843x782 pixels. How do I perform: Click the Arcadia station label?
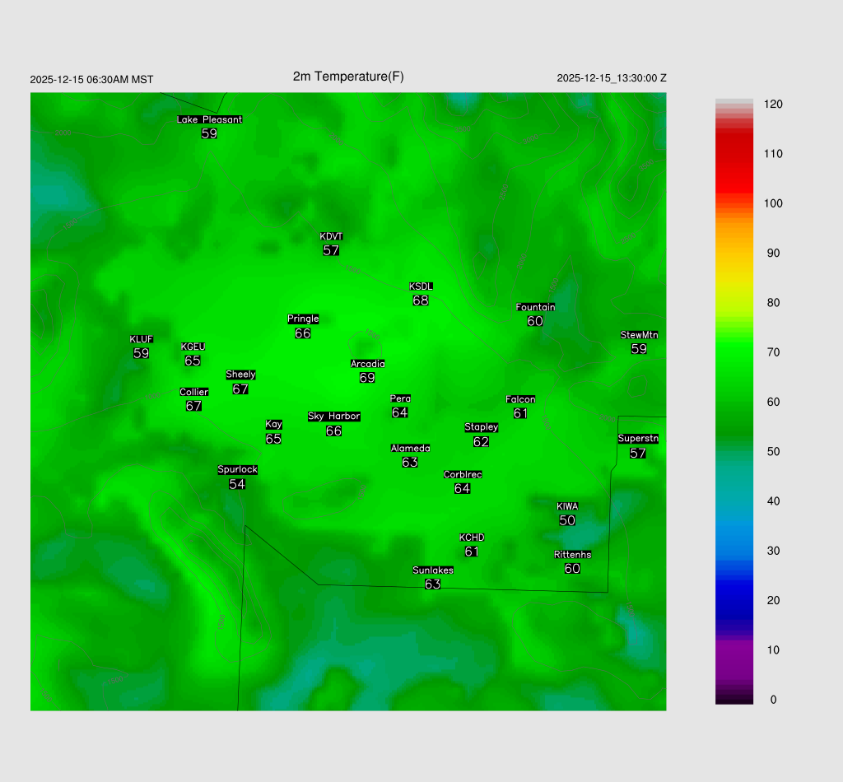pyautogui.click(x=367, y=364)
